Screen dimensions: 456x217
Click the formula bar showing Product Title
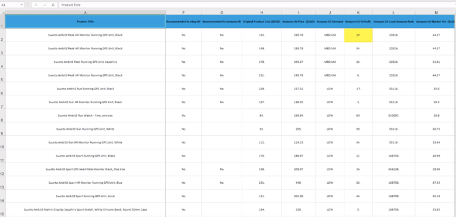(x=256, y=5)
